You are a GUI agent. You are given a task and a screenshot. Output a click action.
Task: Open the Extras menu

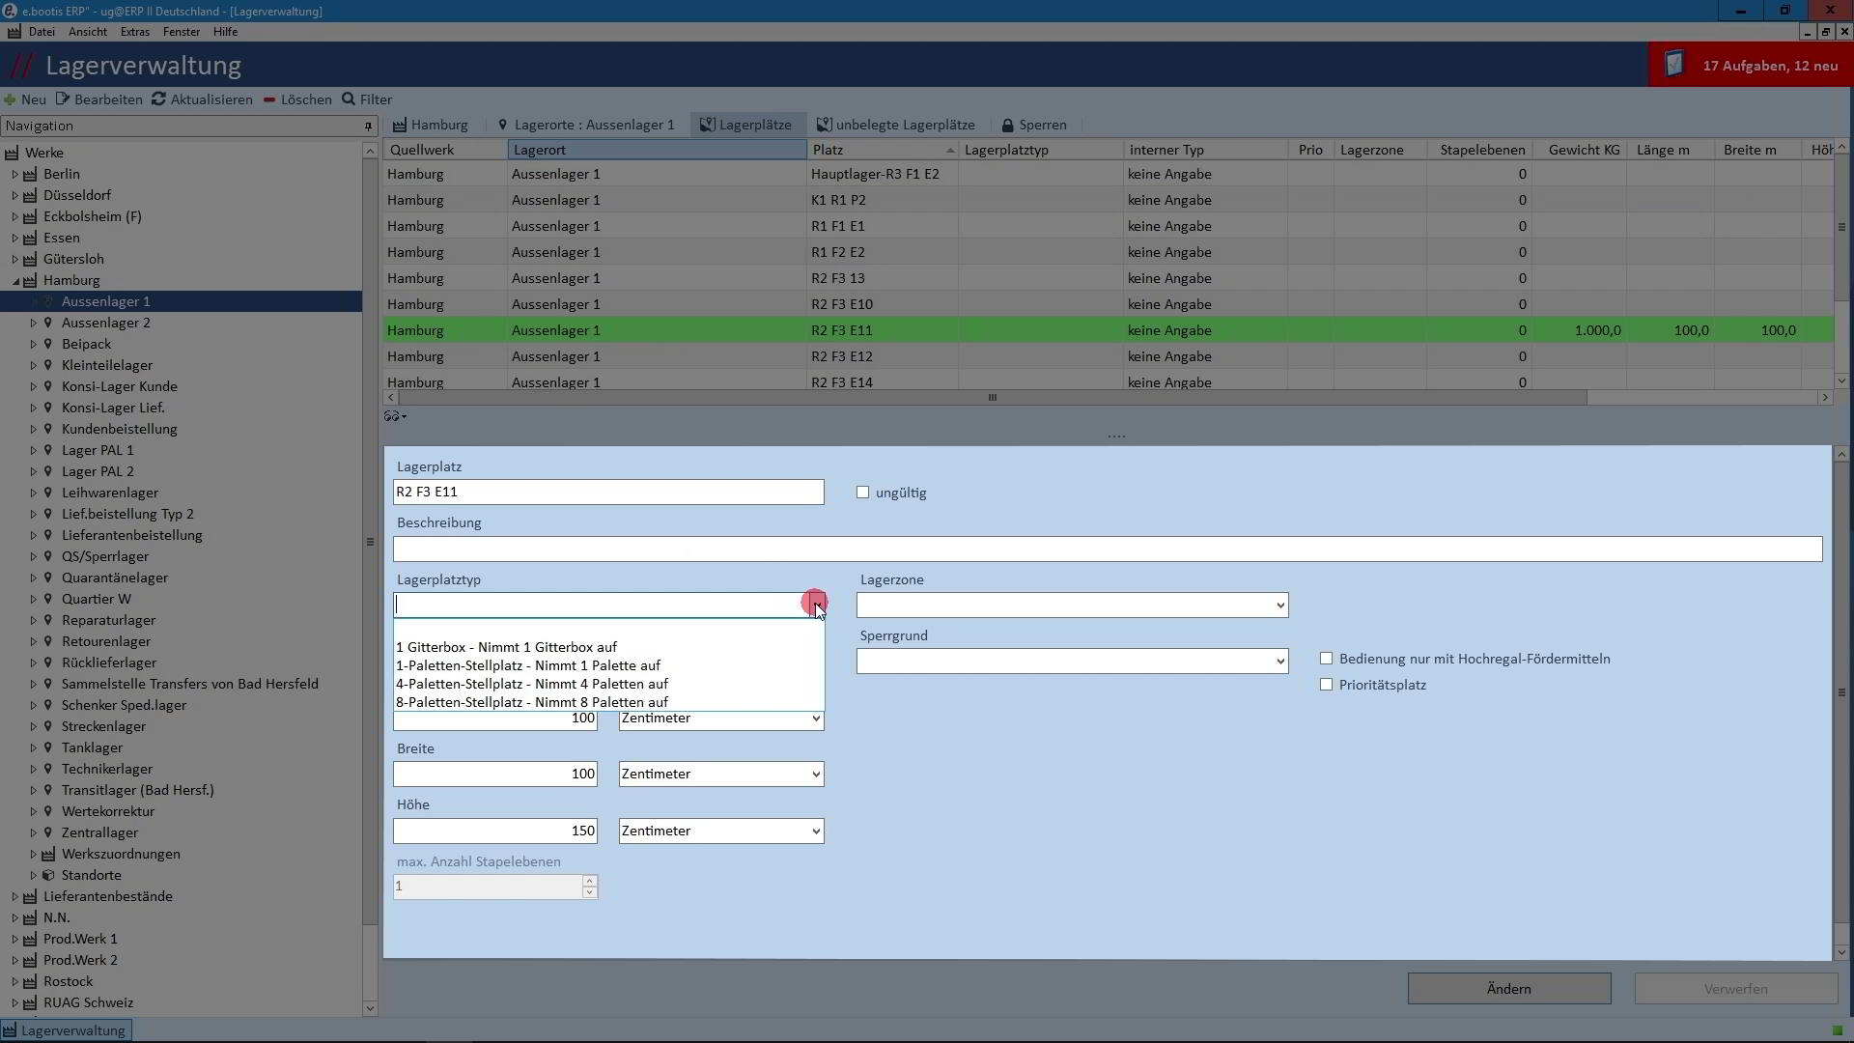tap(135, 32)
